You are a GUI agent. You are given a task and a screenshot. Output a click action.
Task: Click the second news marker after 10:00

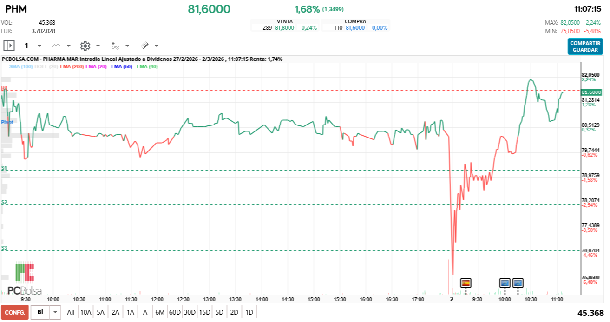(518, 283)
